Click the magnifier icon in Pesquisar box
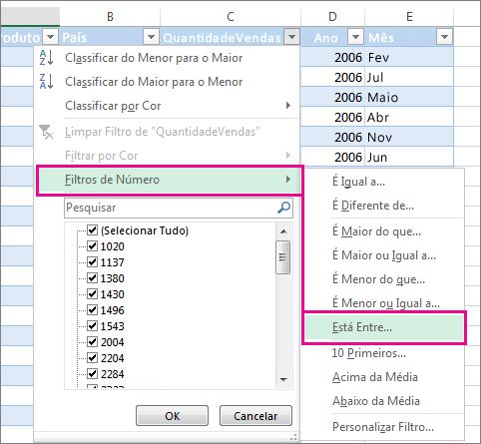 [283, 208]
